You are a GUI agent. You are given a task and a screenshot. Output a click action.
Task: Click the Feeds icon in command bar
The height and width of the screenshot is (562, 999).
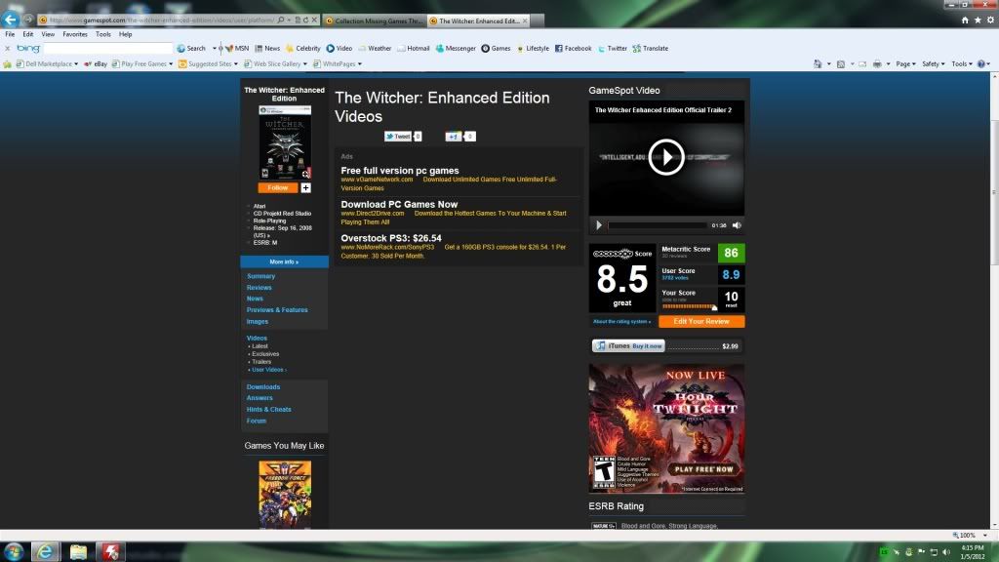(x=841, y=63)
